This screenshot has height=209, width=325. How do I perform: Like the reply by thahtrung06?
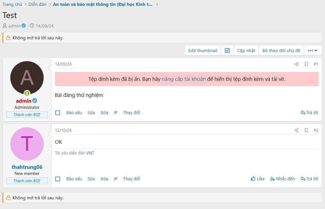point(258,179)
